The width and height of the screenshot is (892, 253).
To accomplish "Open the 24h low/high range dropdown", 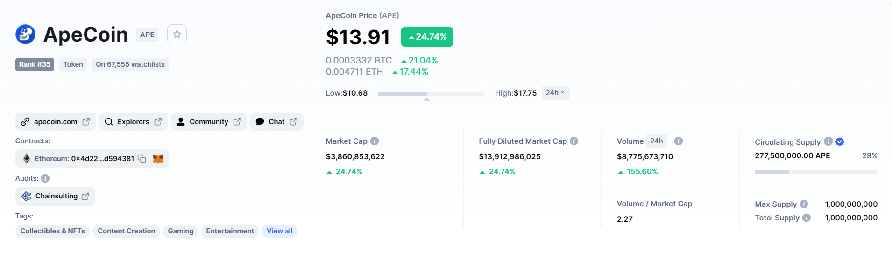I will click(555, 93).
